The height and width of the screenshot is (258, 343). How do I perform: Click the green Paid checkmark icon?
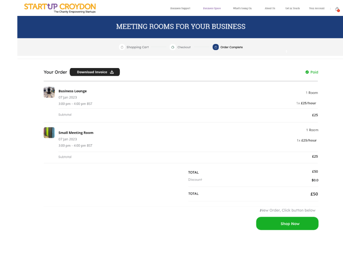coord(307,72)
